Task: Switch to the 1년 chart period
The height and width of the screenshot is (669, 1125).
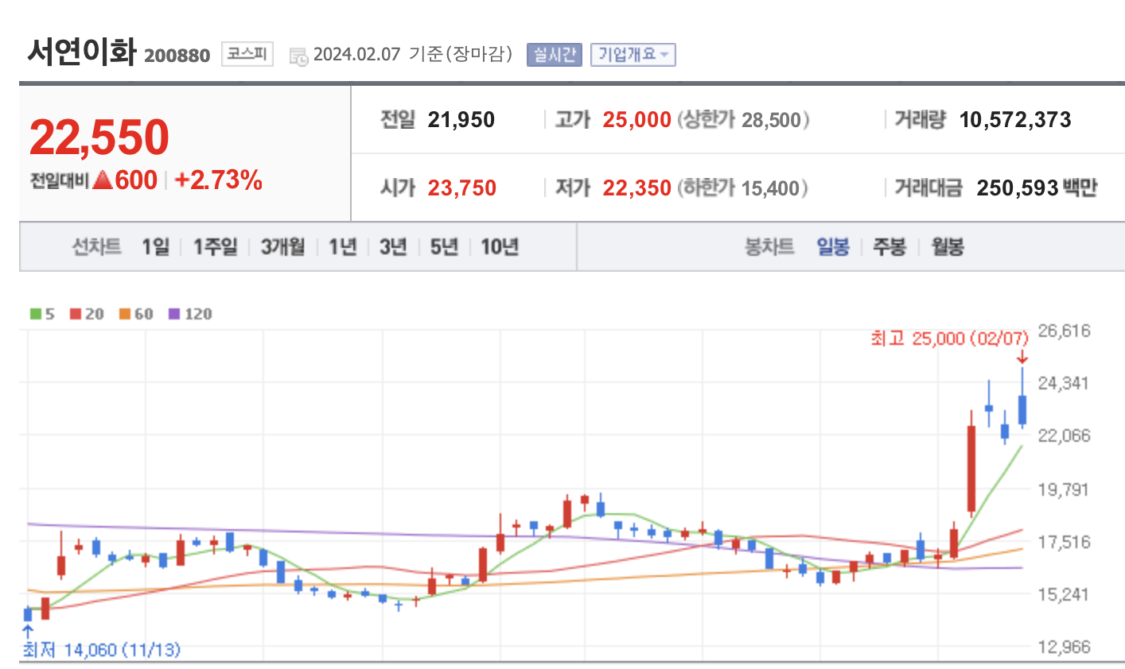Action: coord(342,247)
